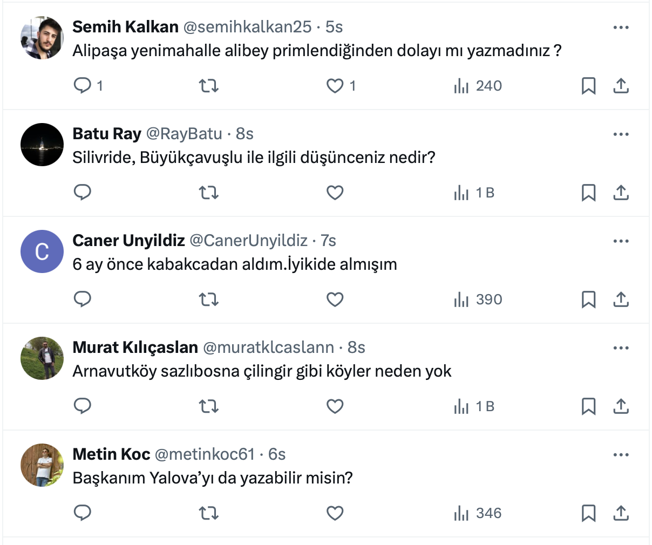The height and width of the screenshot is (545, 652).
Task: Reply to Semih Kalkan's tweet
Action: 83,86
